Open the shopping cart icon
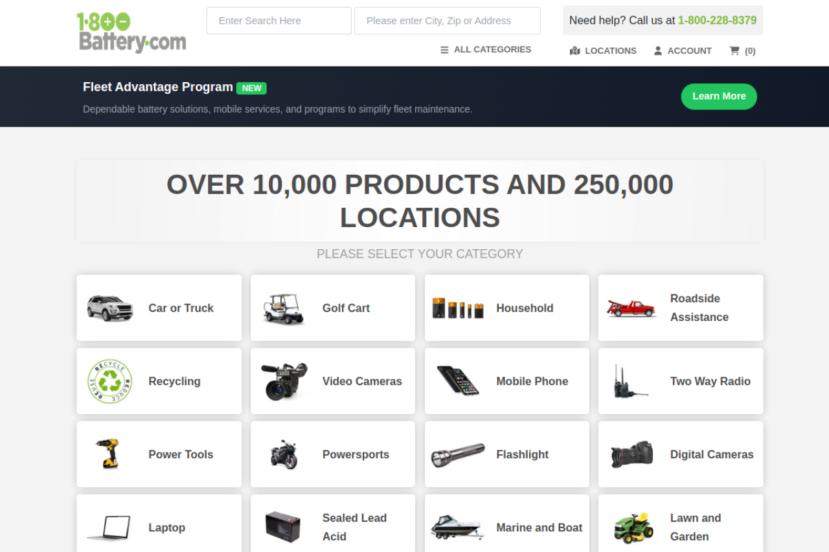Image resolution: width=829 pixels, height=552 pixels. pos(734,50)
